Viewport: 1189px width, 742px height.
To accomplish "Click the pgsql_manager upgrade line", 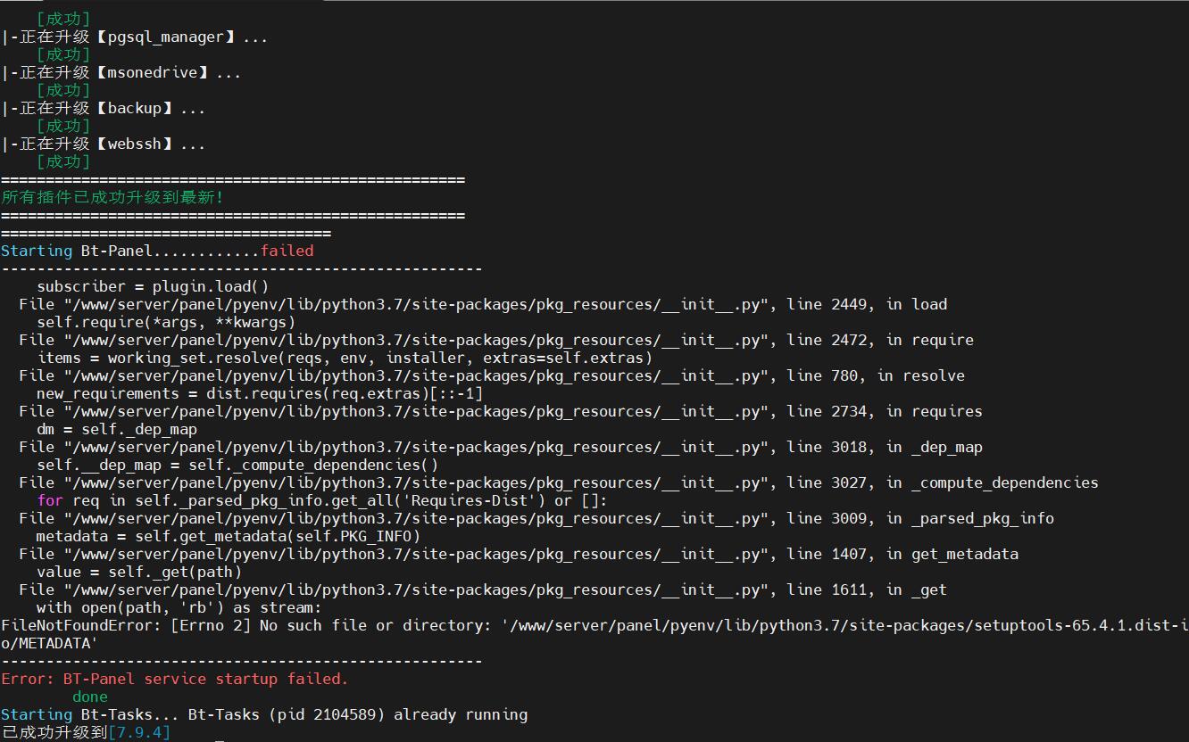I will tap(134, 37).
